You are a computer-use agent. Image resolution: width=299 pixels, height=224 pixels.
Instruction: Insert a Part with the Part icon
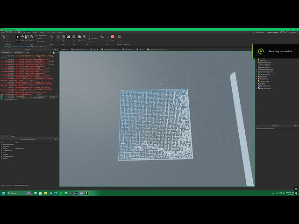(x=64, y=38)
